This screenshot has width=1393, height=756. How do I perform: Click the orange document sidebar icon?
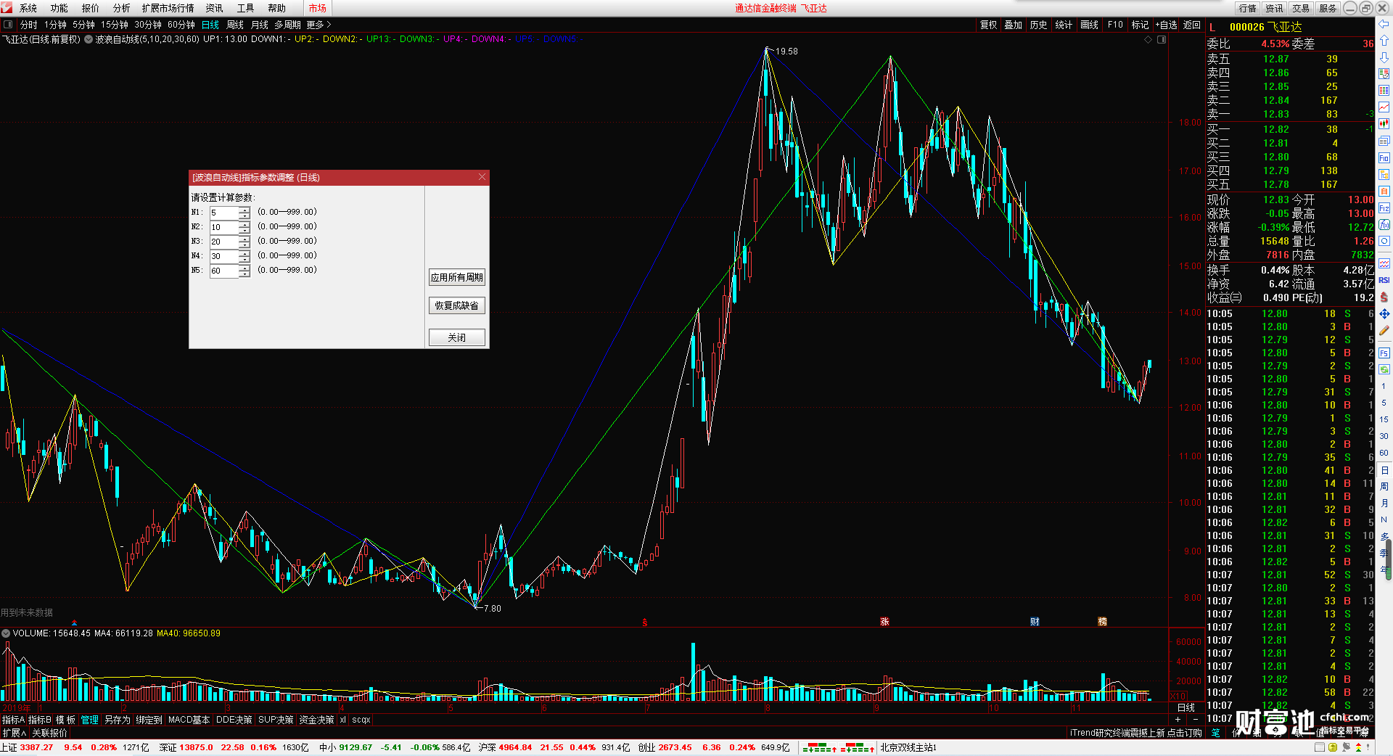1384,191
